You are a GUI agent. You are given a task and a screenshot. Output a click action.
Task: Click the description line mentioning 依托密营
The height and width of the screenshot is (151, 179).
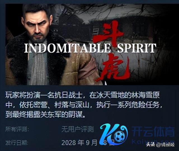point(84,105)
